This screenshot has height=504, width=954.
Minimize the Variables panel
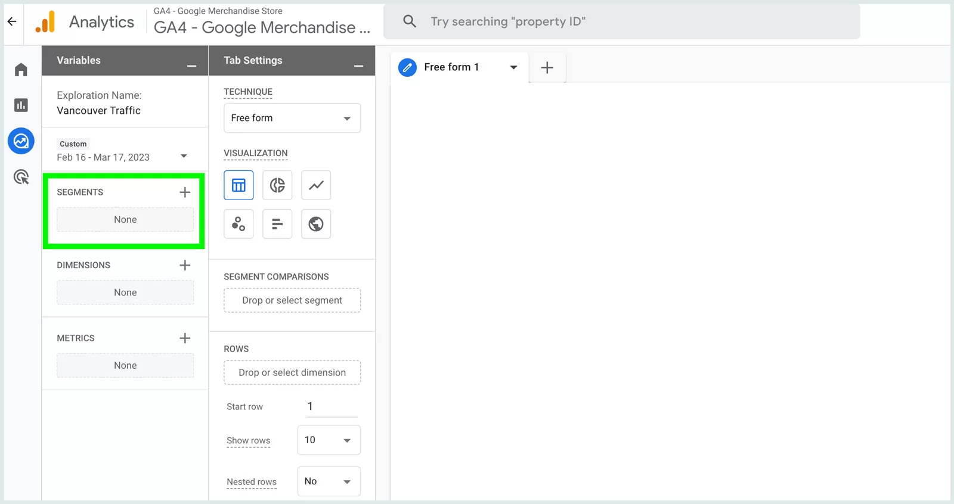(191, 66)
